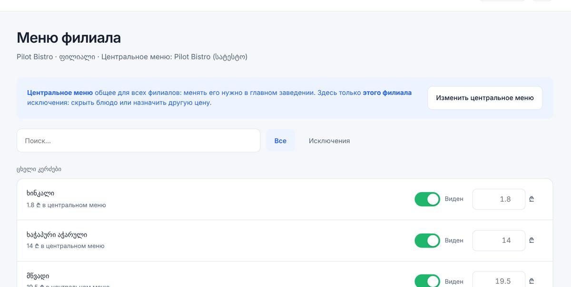The height and width of the screenshot is (287, 571).
Task: Edit the ხინკალი price field showing 1.8
Action: (x=499, y=199)
